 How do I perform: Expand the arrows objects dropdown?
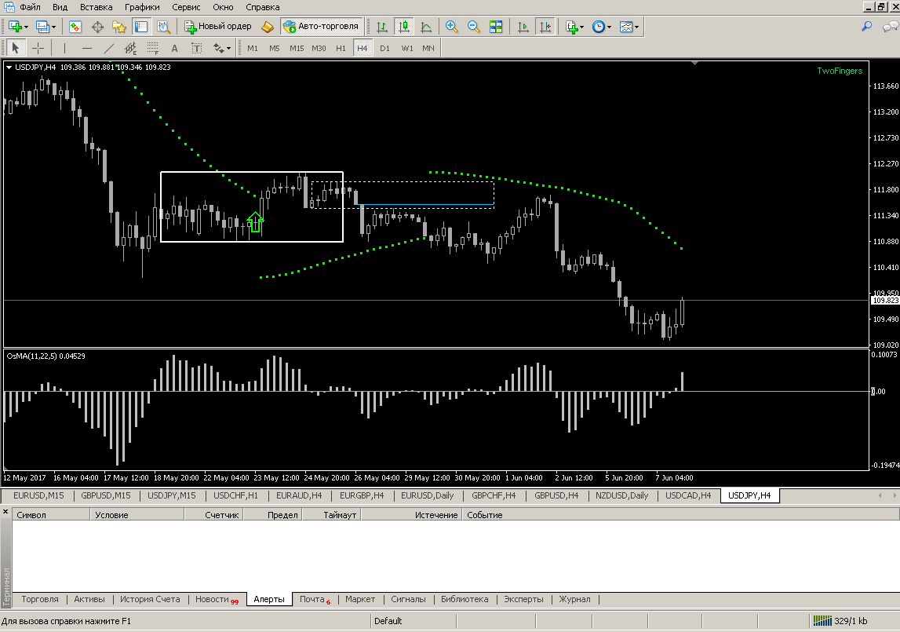[228, 48]
